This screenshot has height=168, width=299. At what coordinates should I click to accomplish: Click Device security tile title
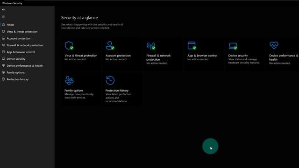[238, 56]
